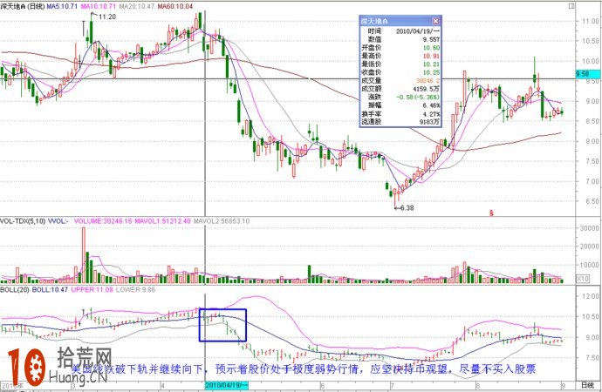Image resolution: width=602 pixels, height=392 pixels.
Task: Click the 12.00 label on the BOLL axis
Action: [x=590, y=296]
